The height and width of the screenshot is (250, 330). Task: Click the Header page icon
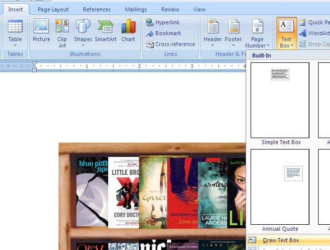212,26
